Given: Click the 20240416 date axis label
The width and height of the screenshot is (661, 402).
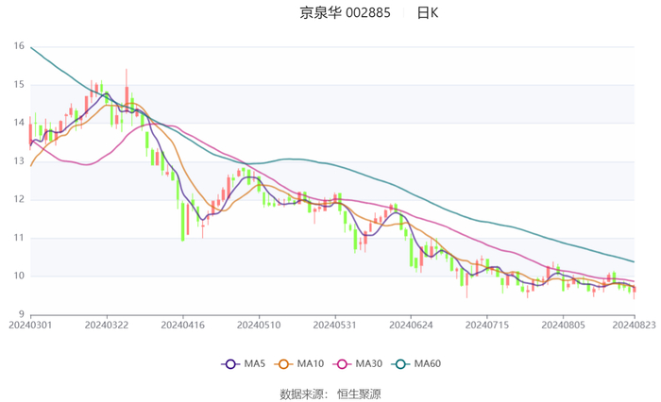Looking at the screenshot, I should 182,325.
